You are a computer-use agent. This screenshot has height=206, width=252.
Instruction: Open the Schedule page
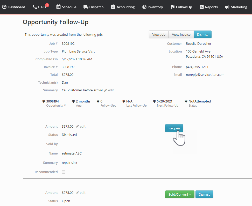point(66,7)
